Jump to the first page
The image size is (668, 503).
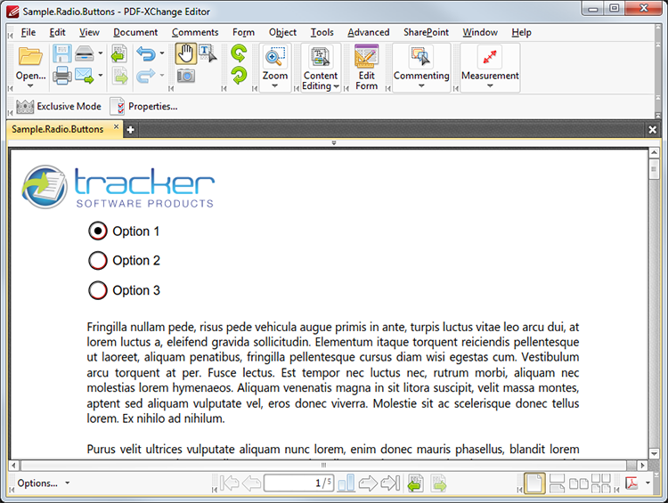coord(230,483)
